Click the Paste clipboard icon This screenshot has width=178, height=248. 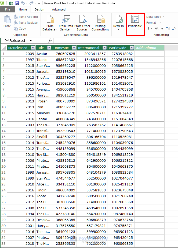point(7,19)
